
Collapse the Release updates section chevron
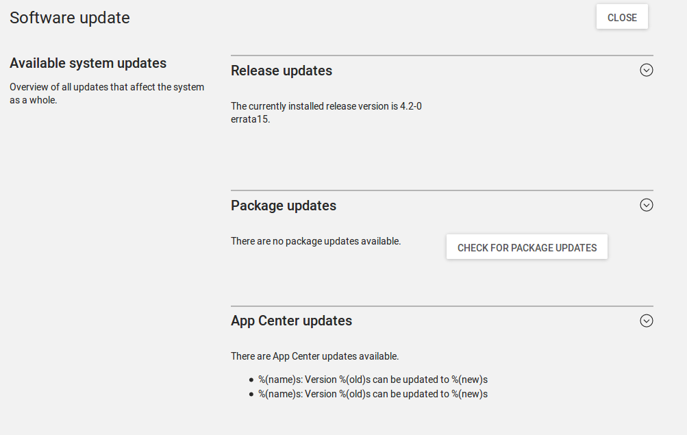pos(646,70)
